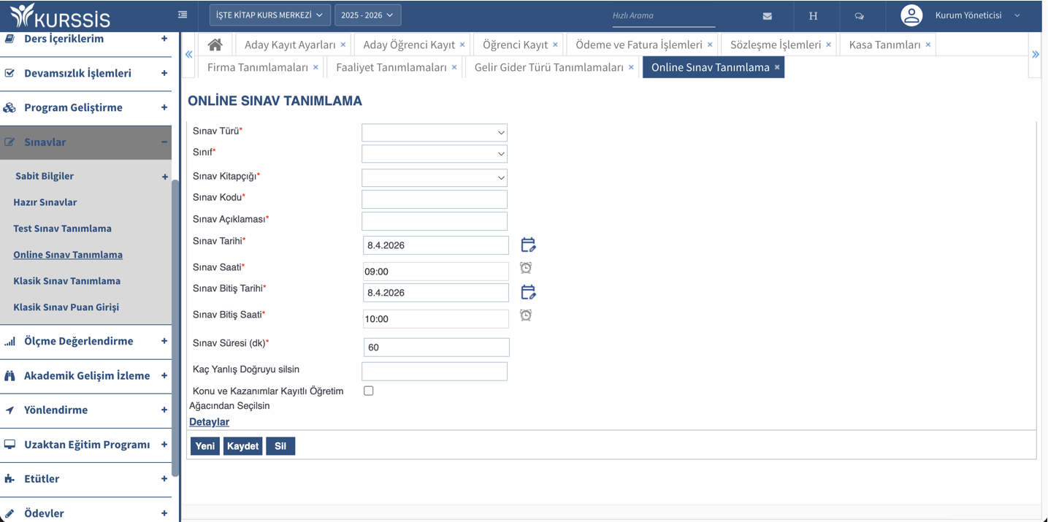
Task: Open the Sınav Türü dropdown
Action: tap(435, 132)
